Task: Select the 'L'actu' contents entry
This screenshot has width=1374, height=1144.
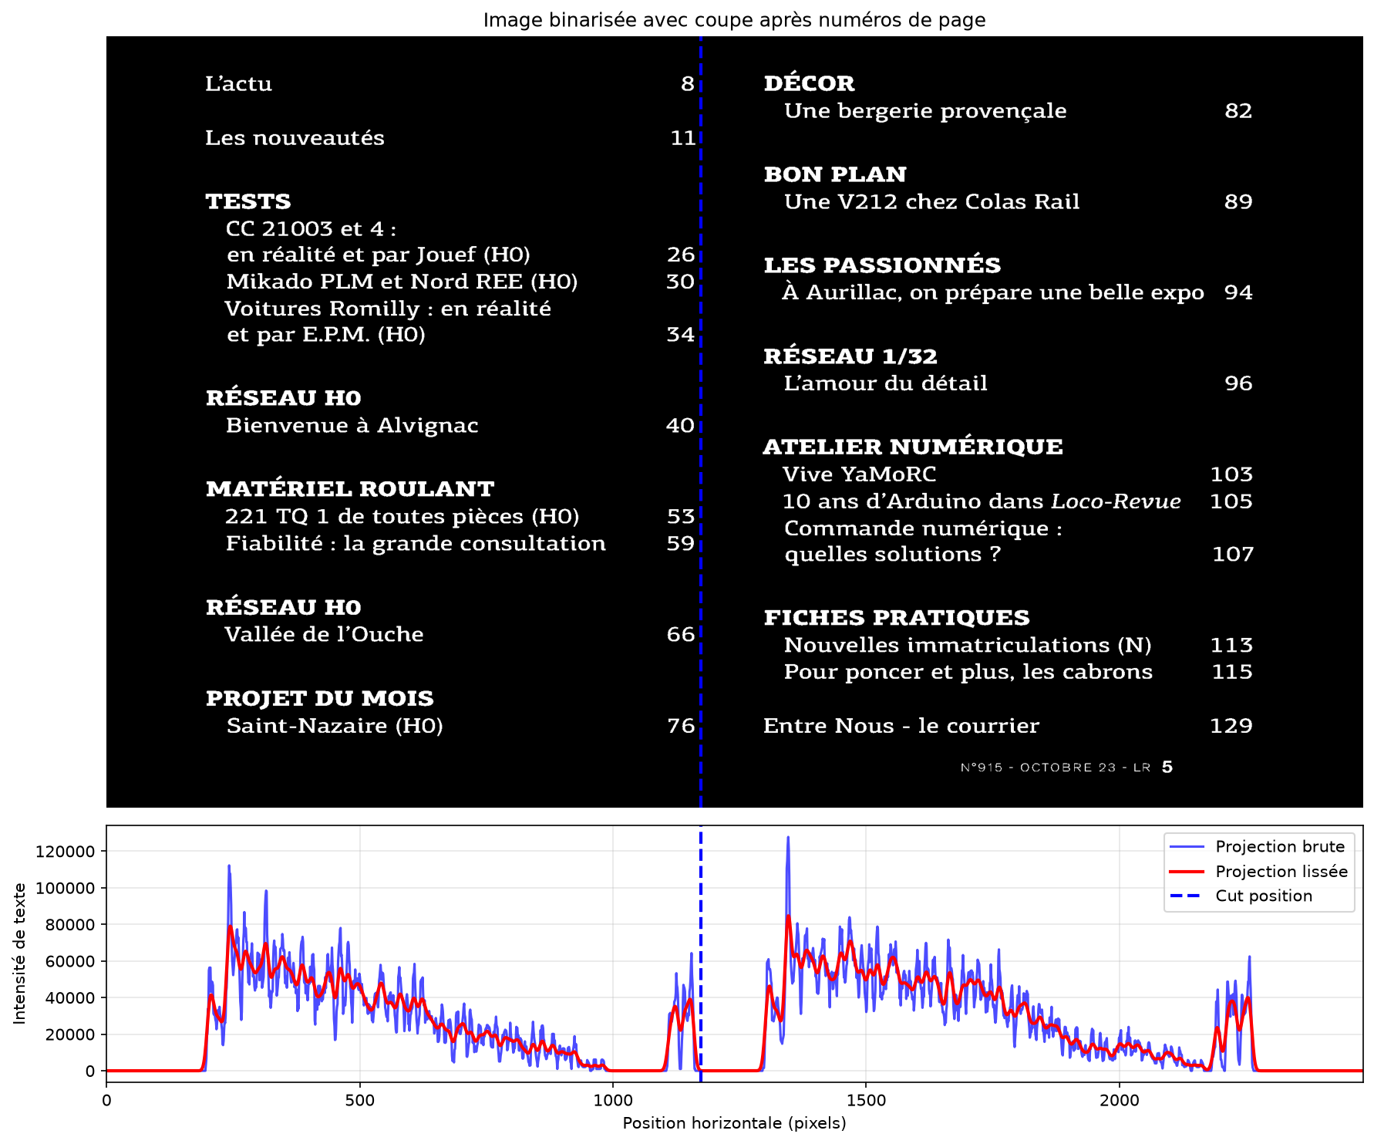Action: point(238,83)
